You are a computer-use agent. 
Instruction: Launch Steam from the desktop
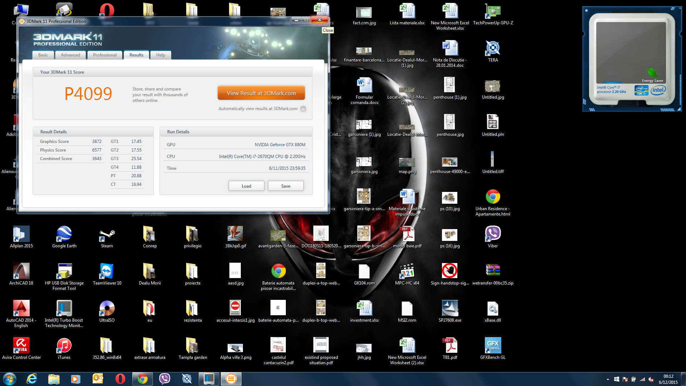pyautogui.click(x=107, y=237)
